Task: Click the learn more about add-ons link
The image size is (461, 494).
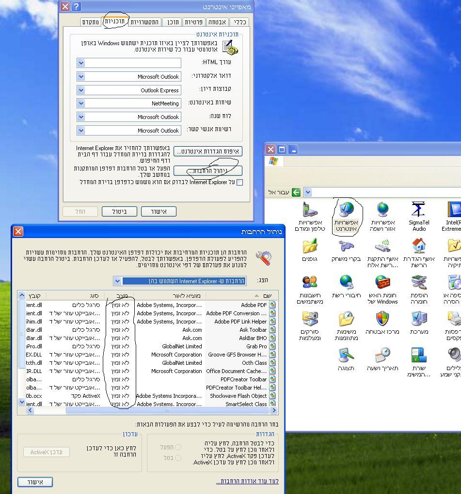Action: point(247,481)
